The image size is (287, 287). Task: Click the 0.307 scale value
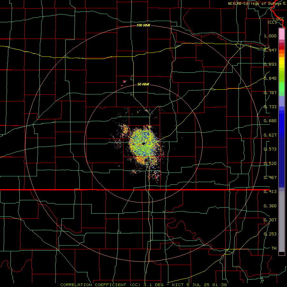[270, 220]
